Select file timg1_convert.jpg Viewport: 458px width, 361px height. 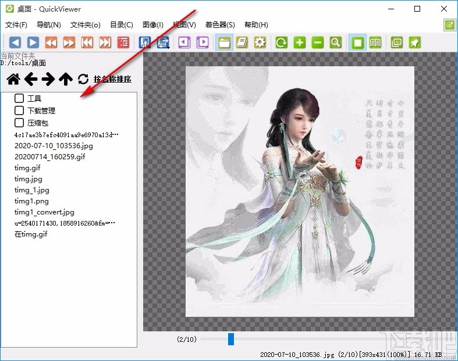tap(44, 212)
